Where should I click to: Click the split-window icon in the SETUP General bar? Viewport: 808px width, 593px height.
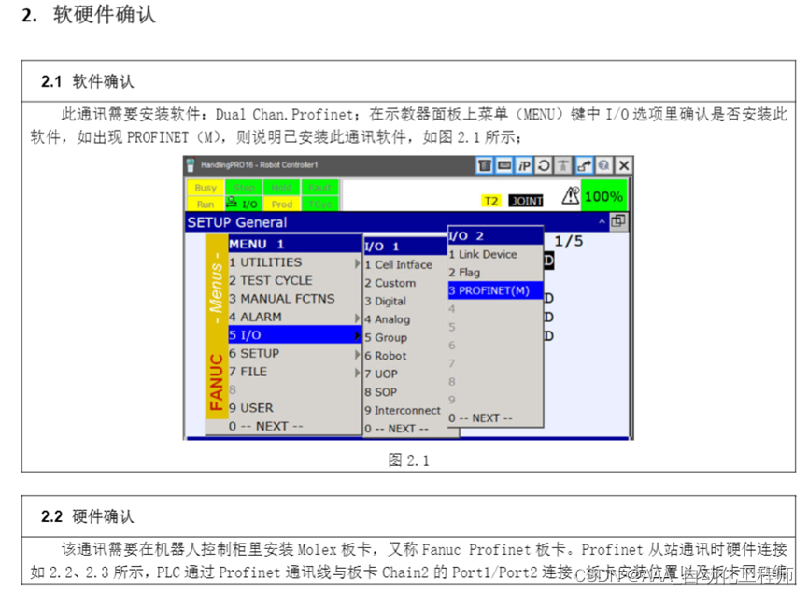point(618,221)
